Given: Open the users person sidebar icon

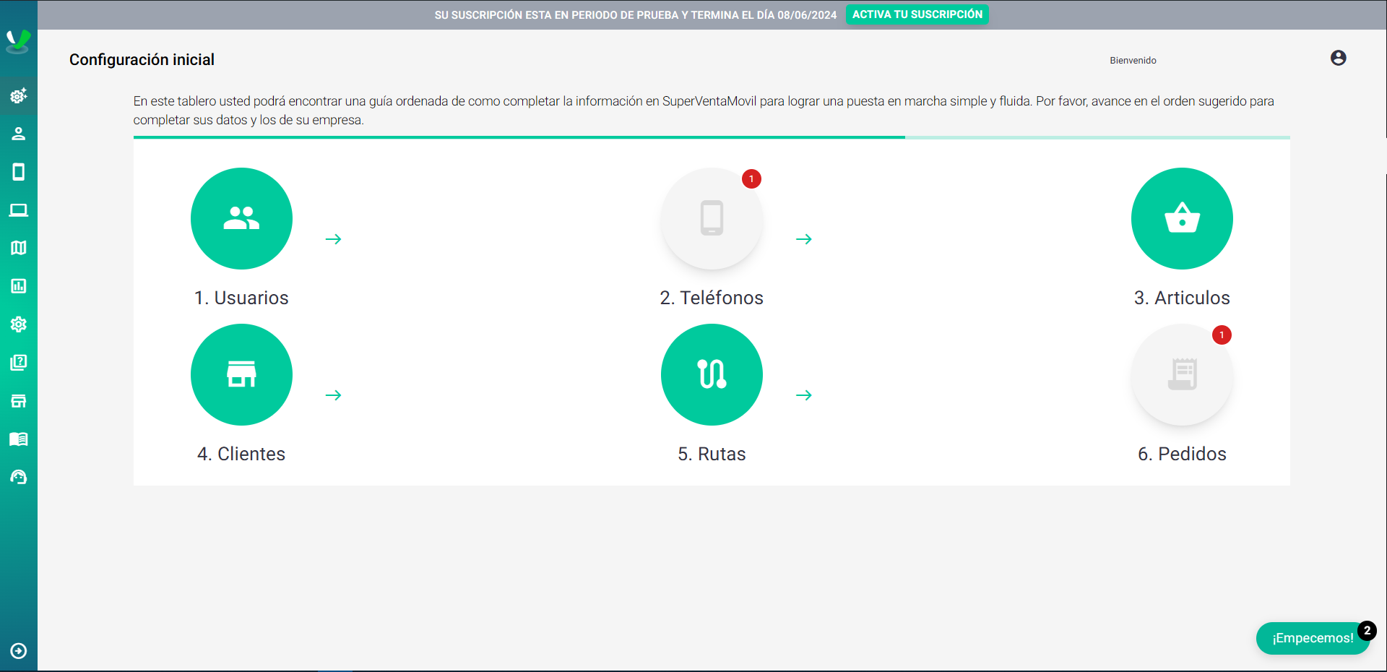Looking at the screenshot, I should coord(19,134).
